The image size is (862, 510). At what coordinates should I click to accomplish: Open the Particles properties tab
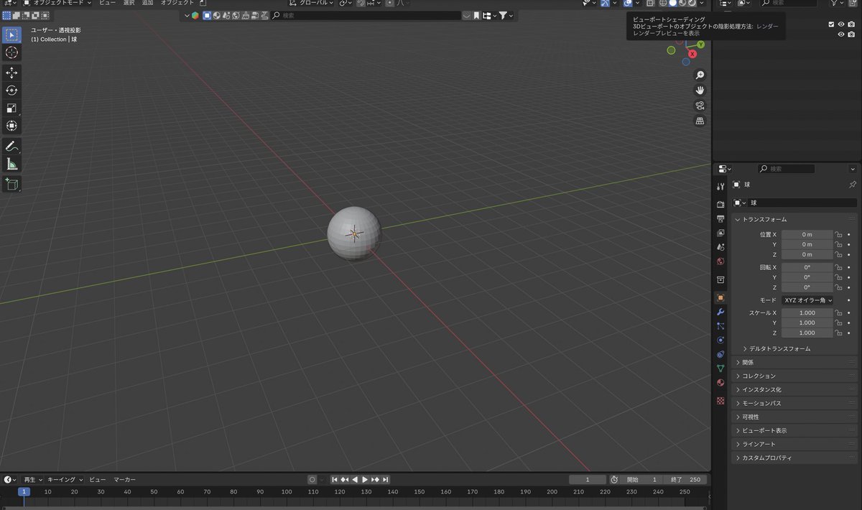[x=720, y=326]
